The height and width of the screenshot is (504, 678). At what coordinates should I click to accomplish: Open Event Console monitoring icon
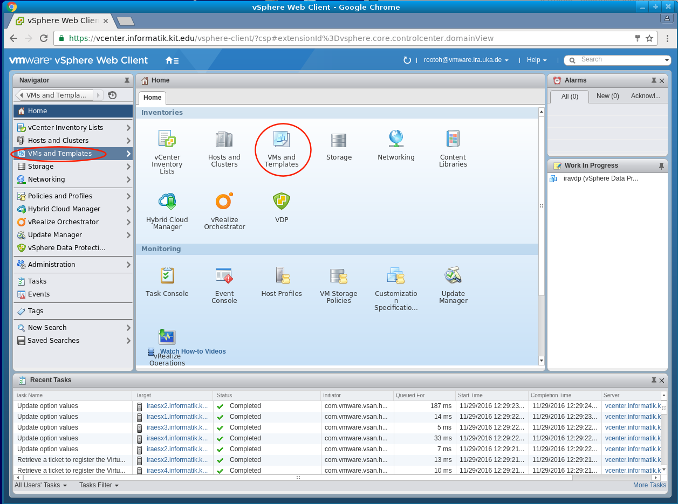[x=224, y=275]
